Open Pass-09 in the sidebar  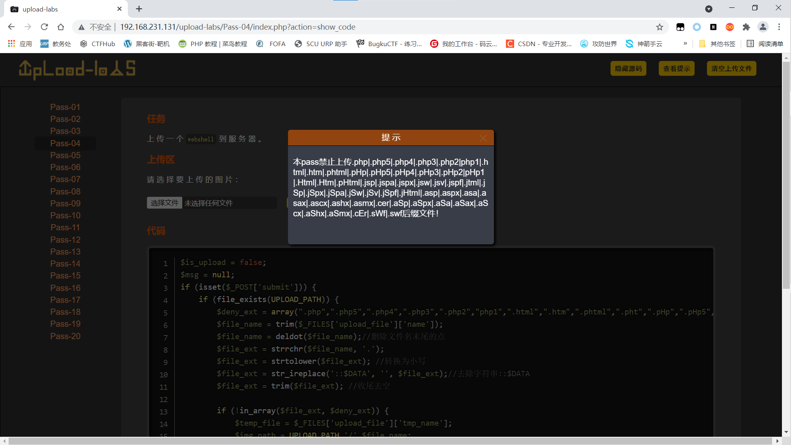tap(65, 204)
